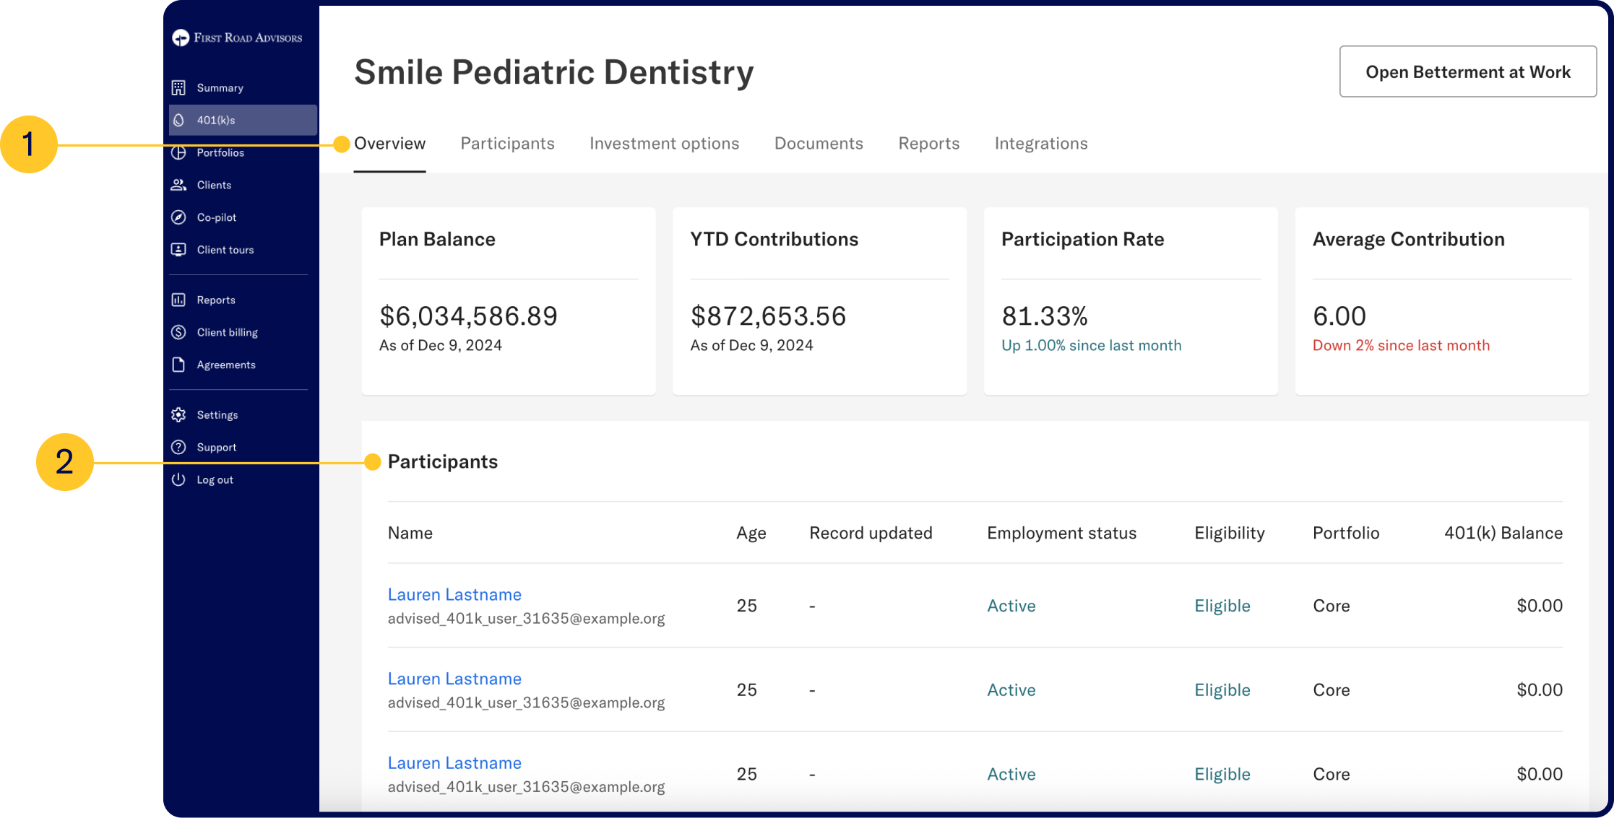Click the Portfolios pie chart icon
Screen dimensions: 1614x818
click(178, 152)
